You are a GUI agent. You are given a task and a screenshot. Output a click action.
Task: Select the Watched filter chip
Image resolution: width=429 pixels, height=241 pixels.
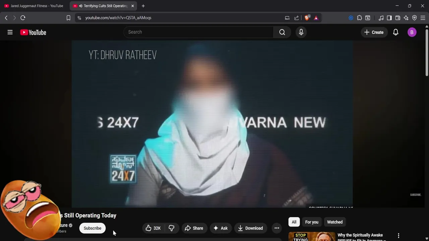[x=335, y=222]
